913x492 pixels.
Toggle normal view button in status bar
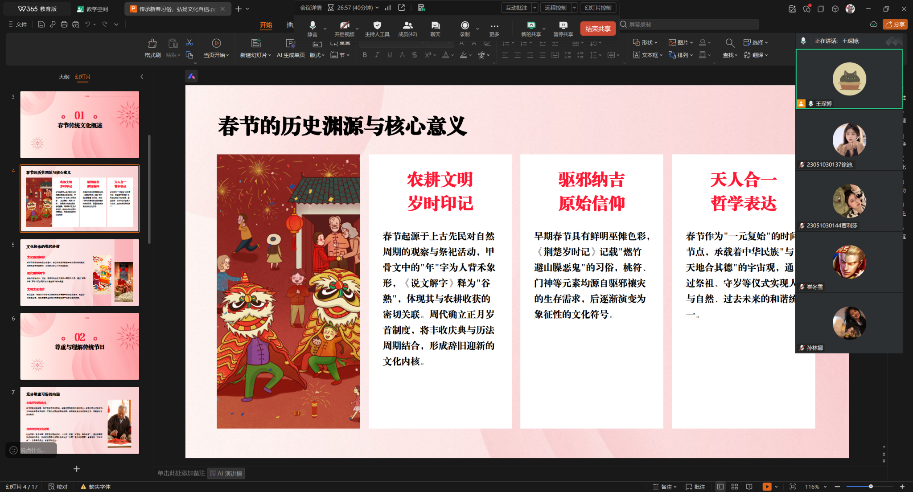[720, 487]
